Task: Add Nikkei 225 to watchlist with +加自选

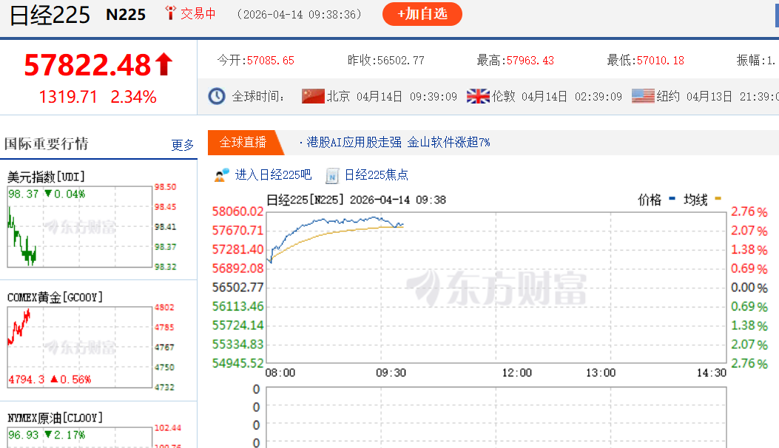Action: [422, 14]
